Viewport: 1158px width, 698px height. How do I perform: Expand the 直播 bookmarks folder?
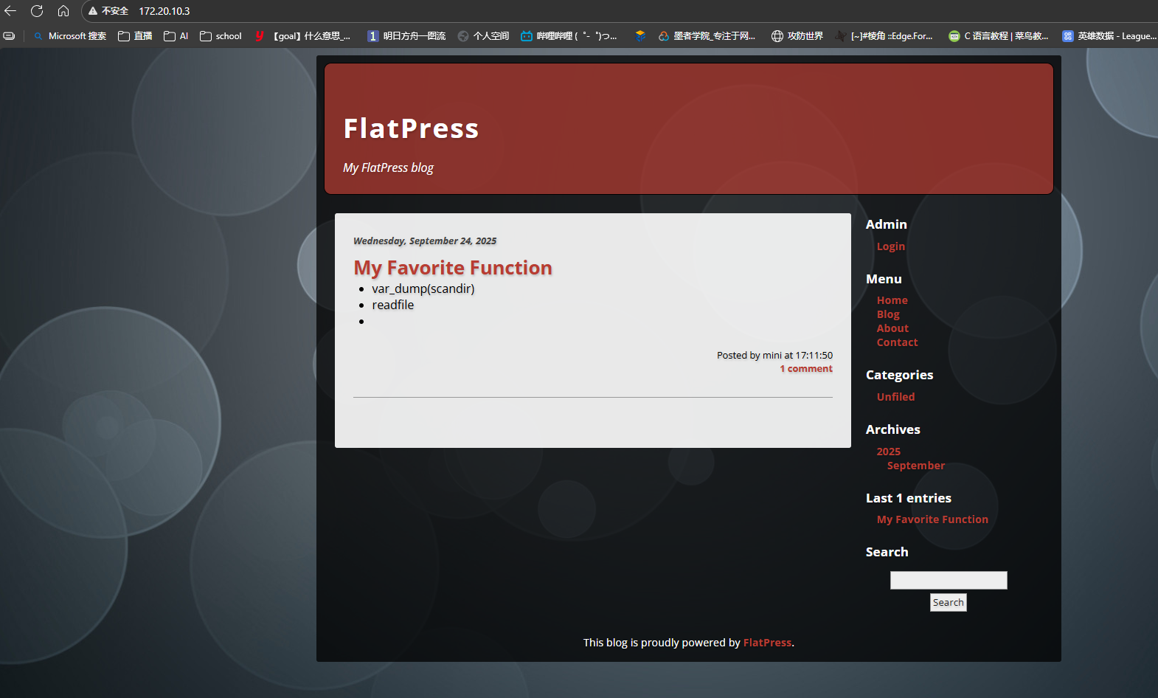[x=135, y=35]
